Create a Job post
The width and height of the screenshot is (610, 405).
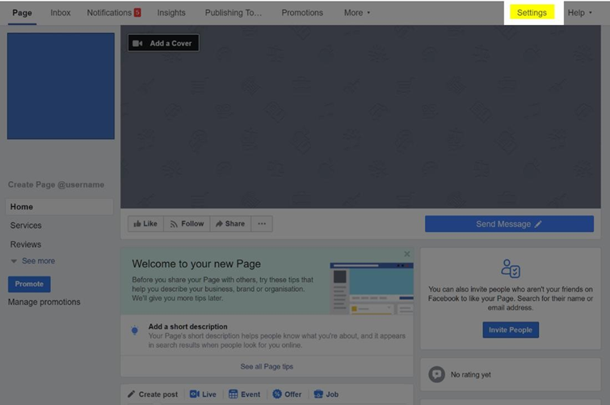326,394
